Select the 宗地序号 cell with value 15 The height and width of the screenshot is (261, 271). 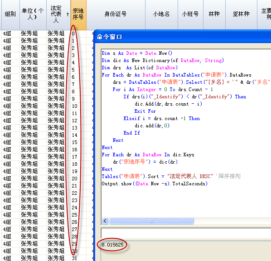[78, 142]
